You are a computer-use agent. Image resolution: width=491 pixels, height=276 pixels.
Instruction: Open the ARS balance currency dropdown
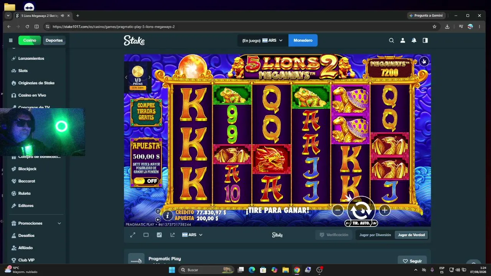[x=262, y=40]
